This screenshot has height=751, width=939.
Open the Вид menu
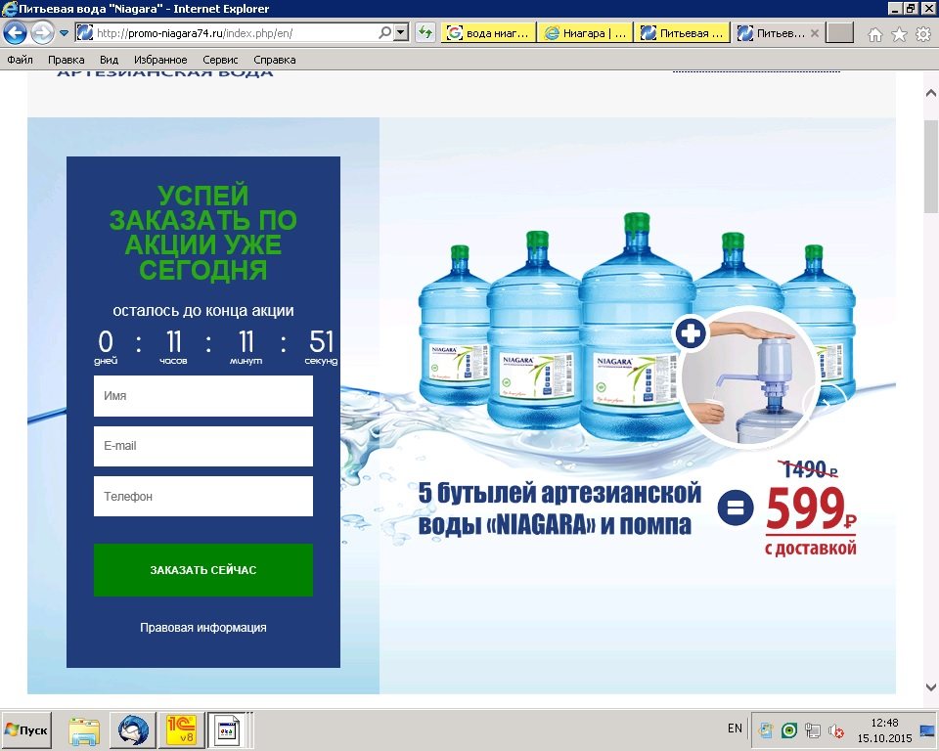coord(109,60)
